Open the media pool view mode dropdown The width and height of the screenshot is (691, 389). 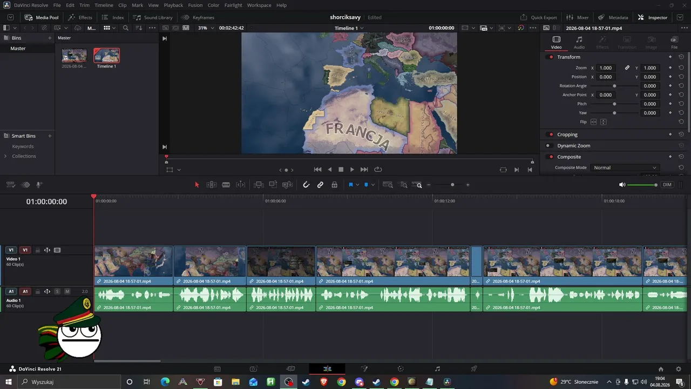click(110, 28)
